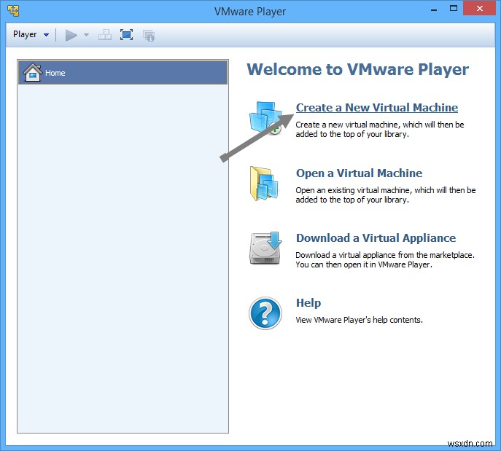This screenshot has width=501, height=451.
Task: Maximize the VMware Player window
Action: [454, 9]
